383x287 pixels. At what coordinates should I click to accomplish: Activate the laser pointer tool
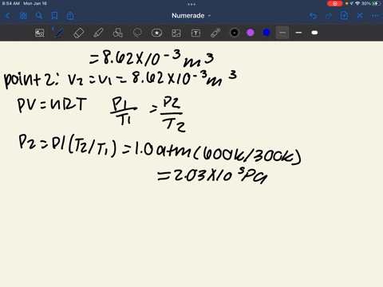(x=215, y=33)
